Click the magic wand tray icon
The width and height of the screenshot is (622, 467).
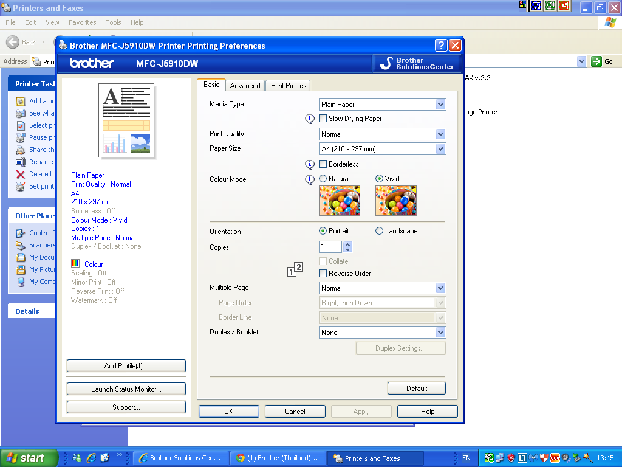[587, 458]
